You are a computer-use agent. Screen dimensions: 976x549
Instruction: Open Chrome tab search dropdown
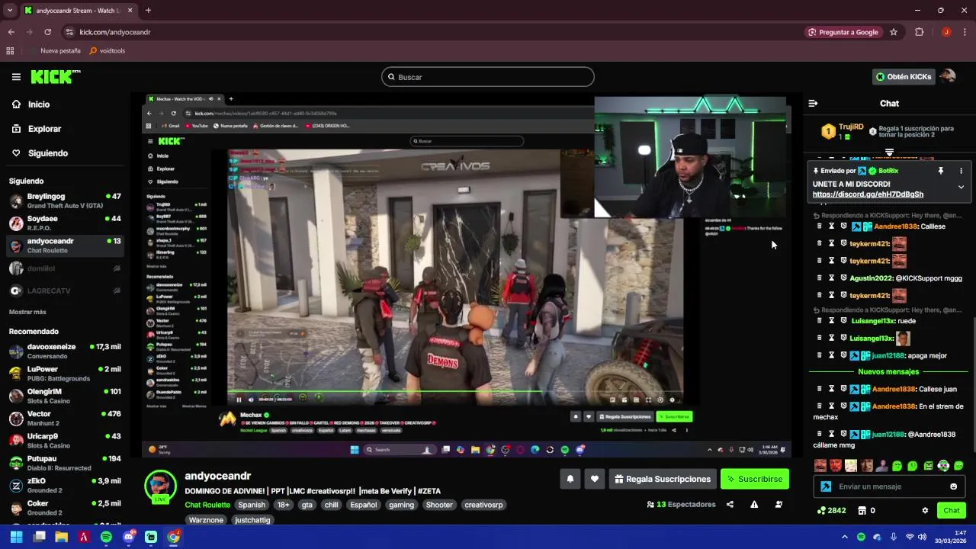(x=10, y=11)
